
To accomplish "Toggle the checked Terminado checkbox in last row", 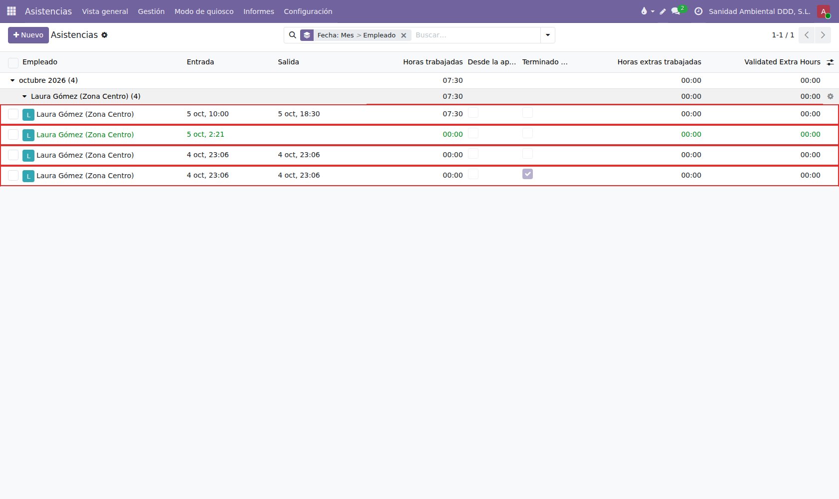I will point(527,174).
